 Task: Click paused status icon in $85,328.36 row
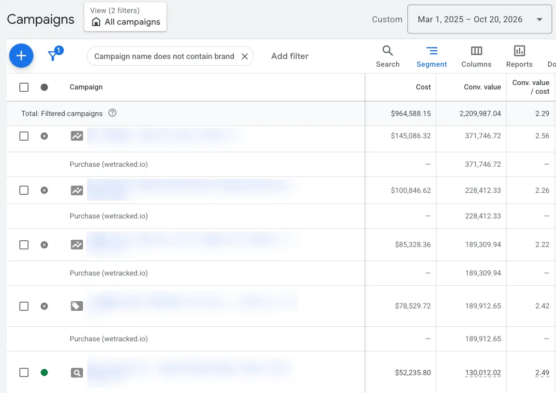pos(45,245)
